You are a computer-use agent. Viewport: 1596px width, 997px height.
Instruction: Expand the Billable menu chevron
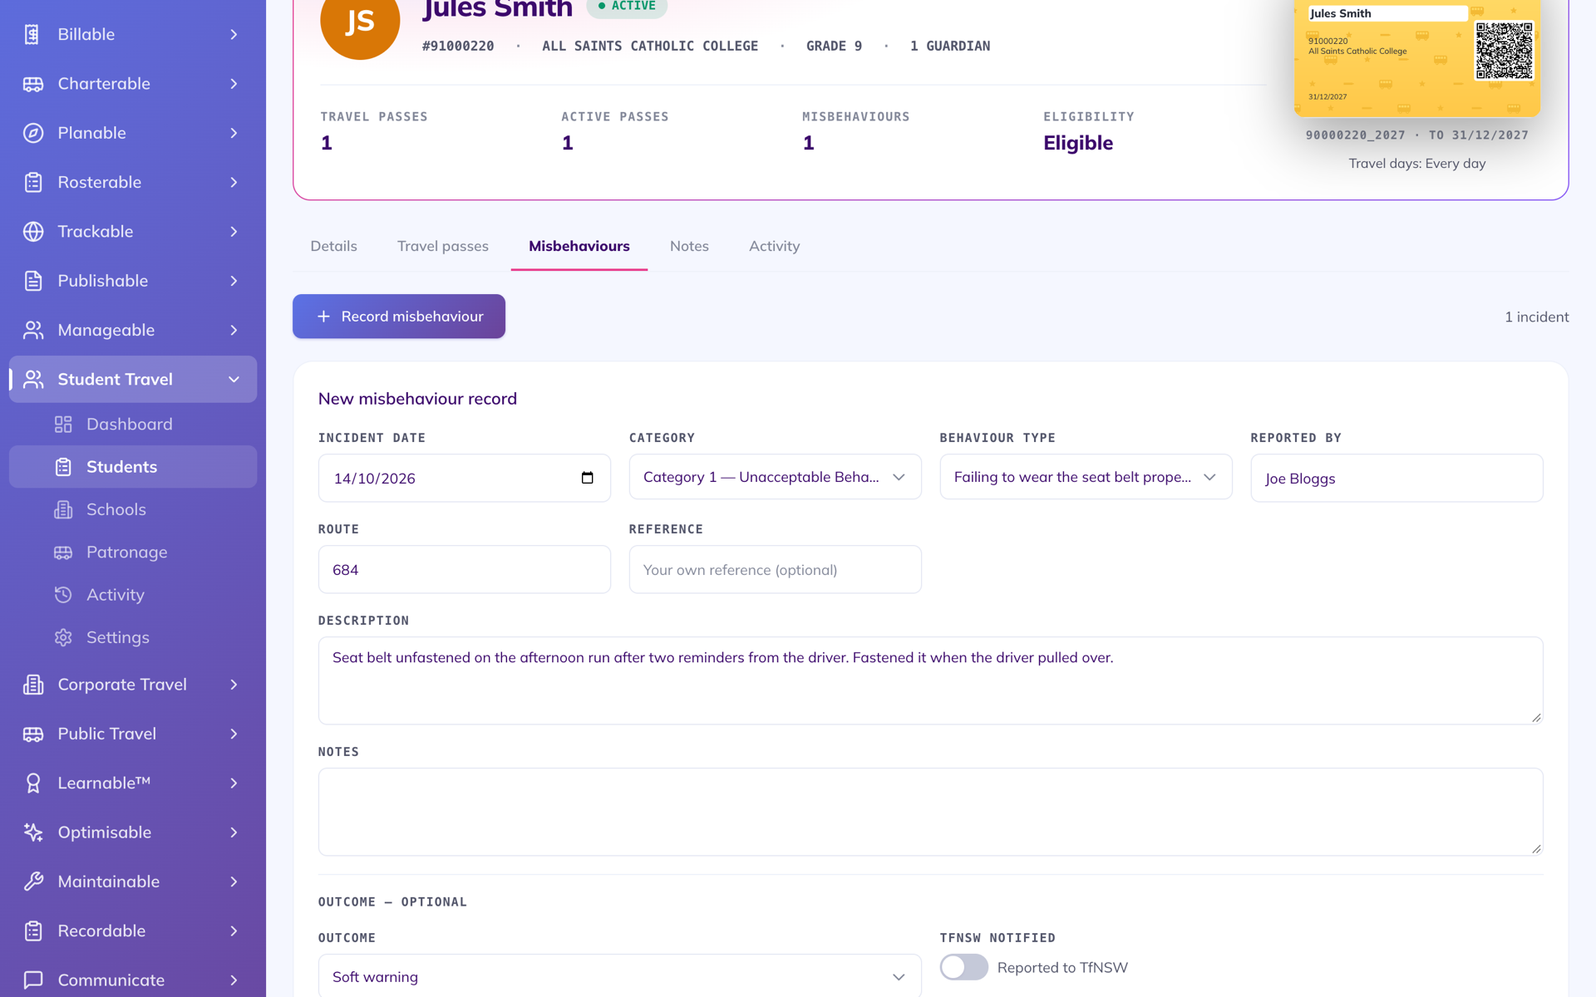pyautogui.click(x=234, y=34)
